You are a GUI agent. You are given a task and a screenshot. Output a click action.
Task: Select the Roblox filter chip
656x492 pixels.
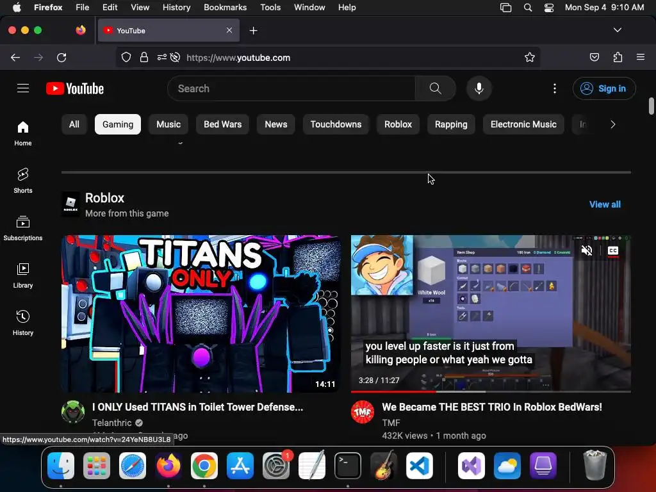coord(398,124)
